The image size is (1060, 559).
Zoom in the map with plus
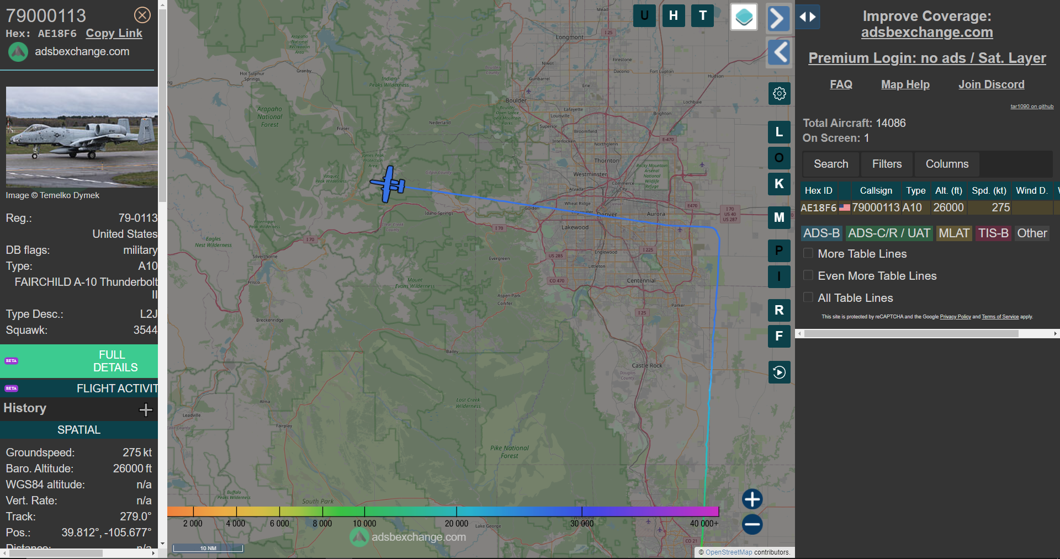pos(752,499)
